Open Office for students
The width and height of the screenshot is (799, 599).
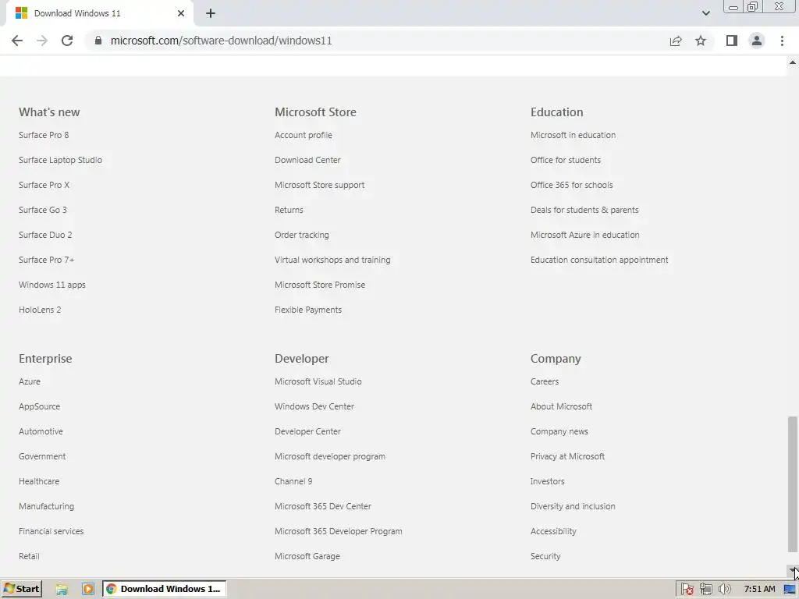[x=566, y=160]
